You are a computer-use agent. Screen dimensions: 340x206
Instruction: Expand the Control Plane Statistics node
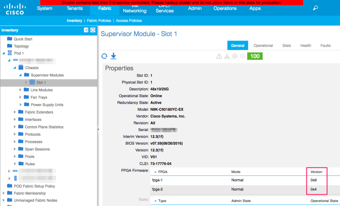[15, 127]
